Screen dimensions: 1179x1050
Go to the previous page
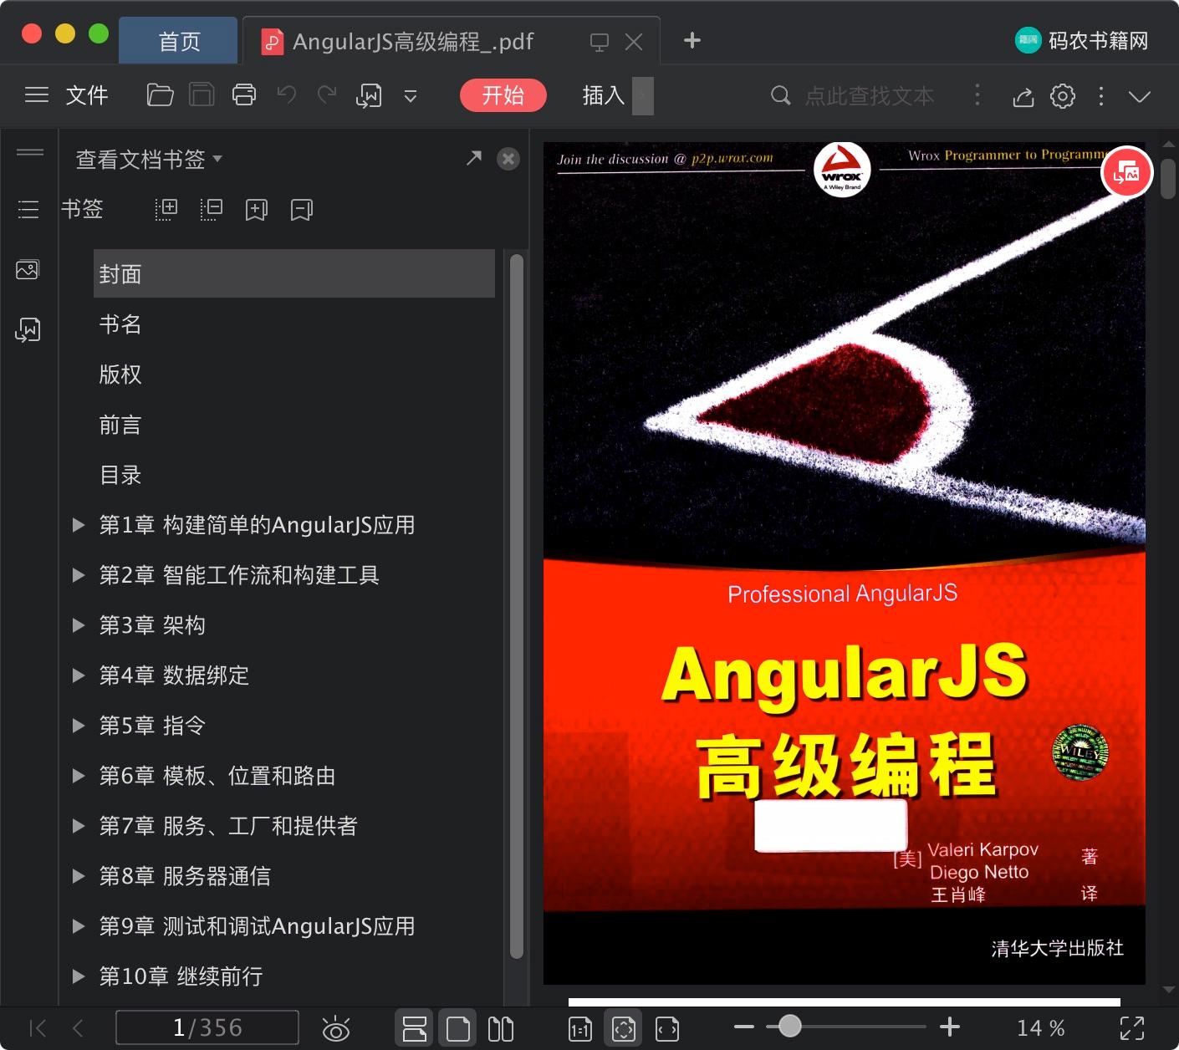click(78, 1028)
